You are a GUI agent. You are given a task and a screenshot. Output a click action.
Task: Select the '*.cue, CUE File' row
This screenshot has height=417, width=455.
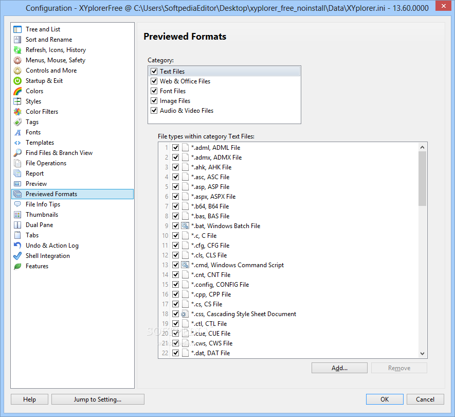click(289, 334)
